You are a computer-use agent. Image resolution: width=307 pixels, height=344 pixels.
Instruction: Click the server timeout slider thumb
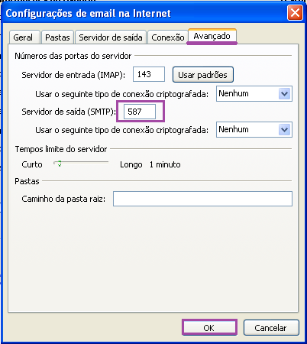click(60, 164)
